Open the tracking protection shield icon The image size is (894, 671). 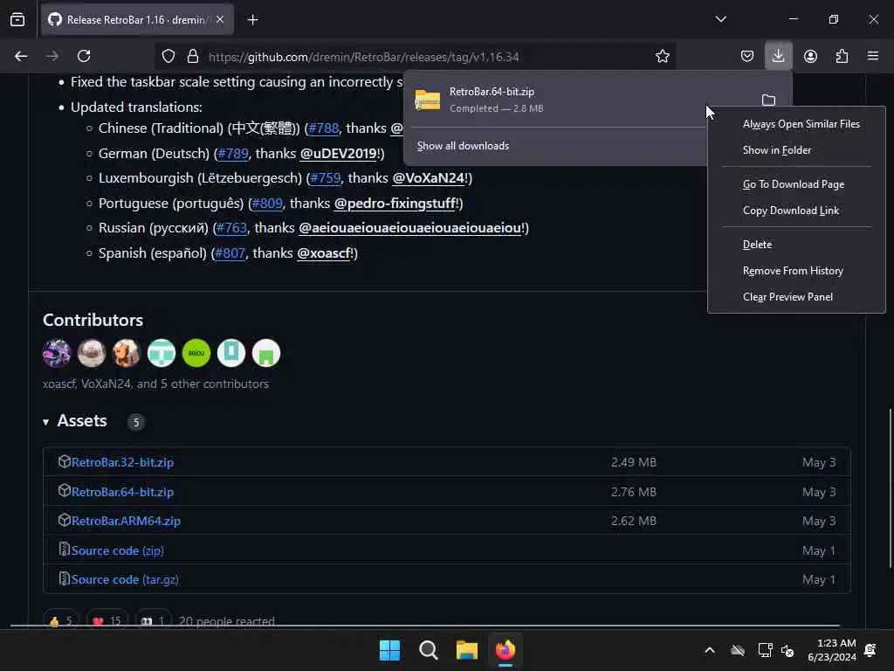168,56
